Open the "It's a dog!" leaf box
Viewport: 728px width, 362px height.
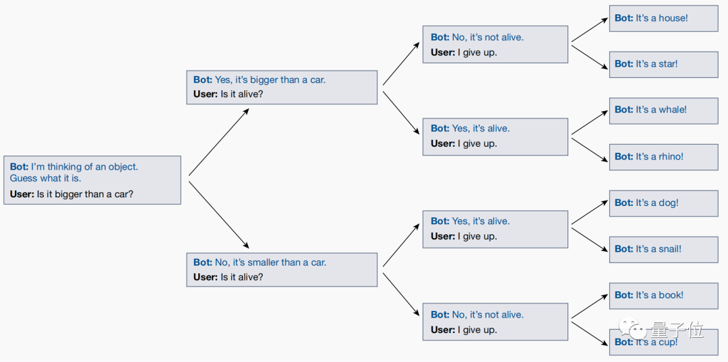click(x=663, y=203)
